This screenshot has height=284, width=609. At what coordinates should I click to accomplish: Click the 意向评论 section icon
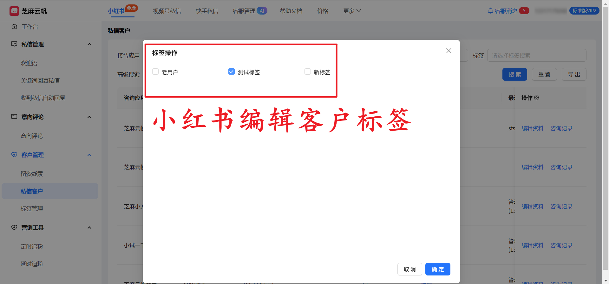pos(14,117)
